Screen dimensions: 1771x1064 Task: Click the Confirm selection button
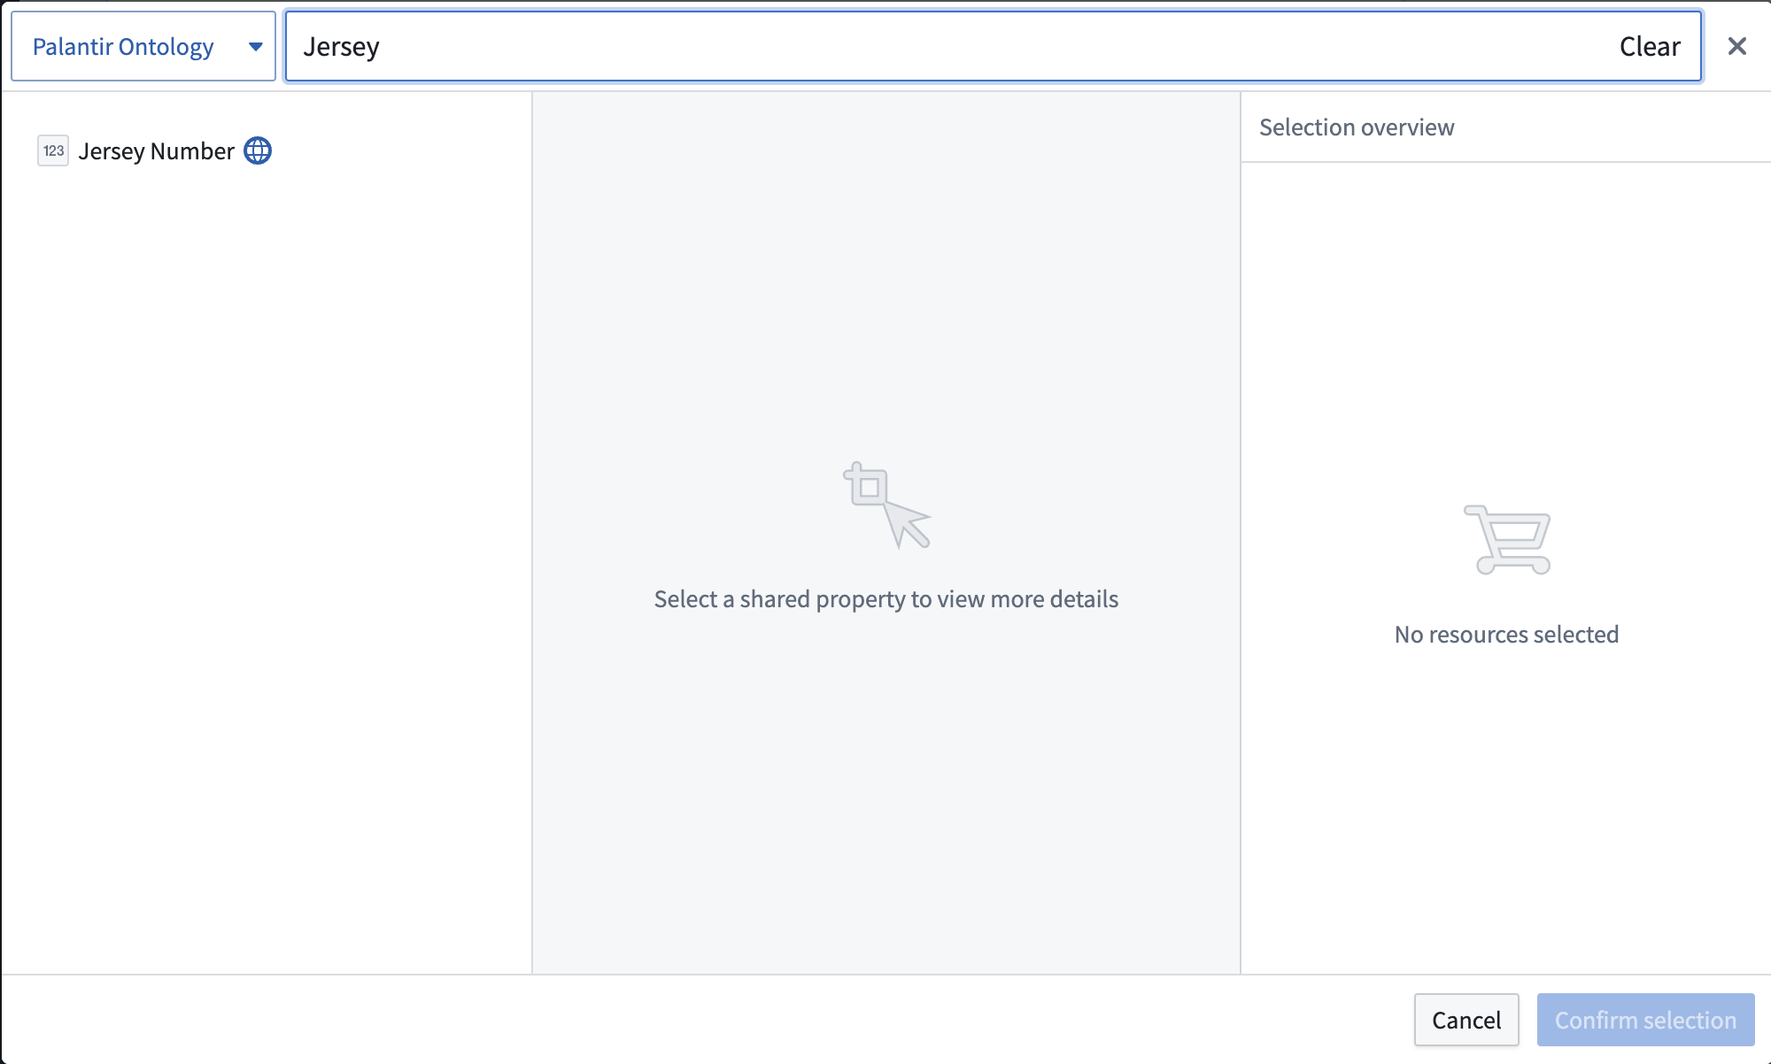(x=1645, y=1020)
